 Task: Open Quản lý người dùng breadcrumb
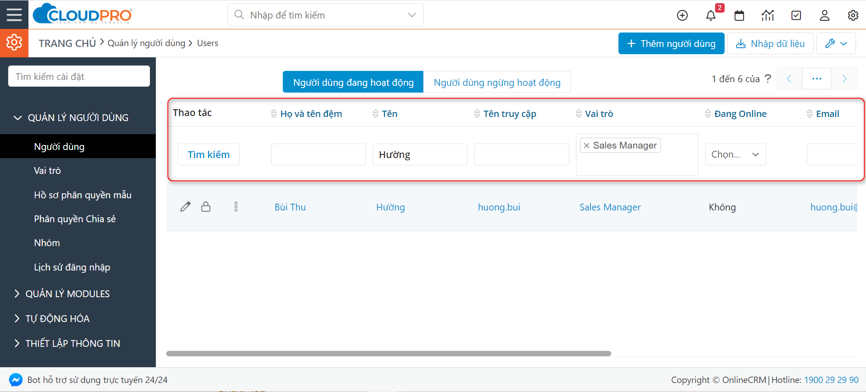tap(146, 43)
